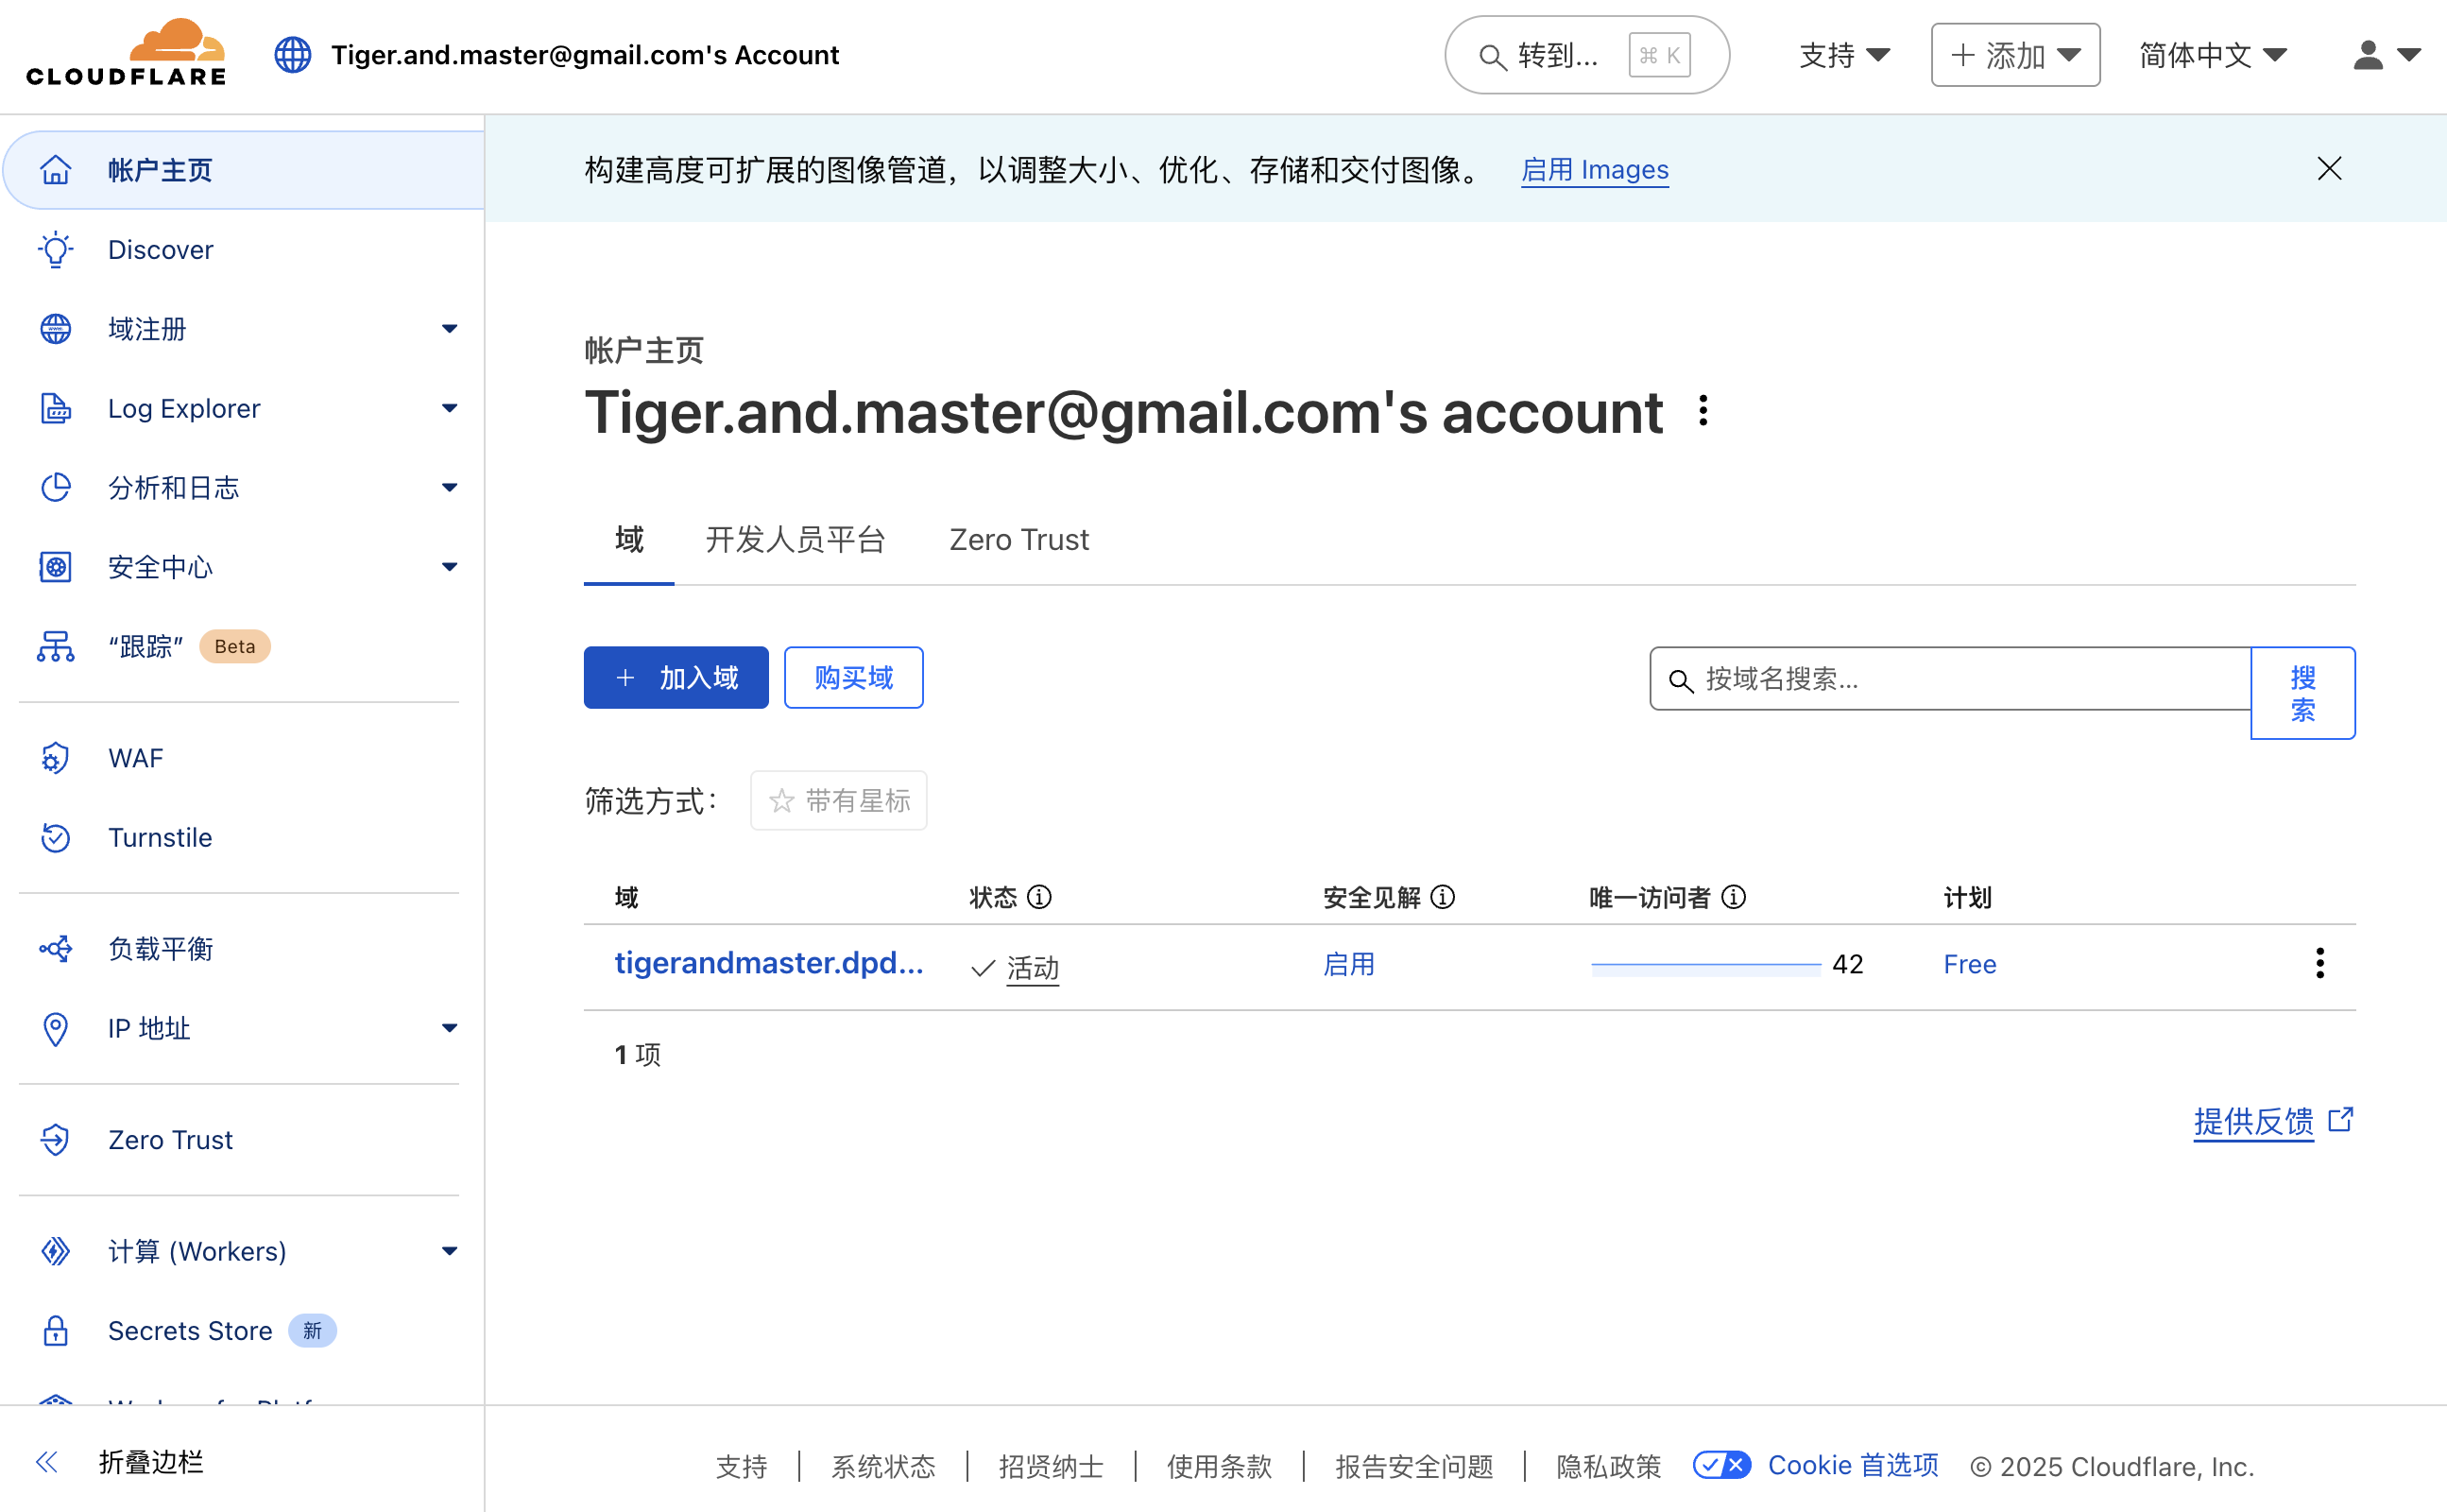Click the 计算 (Workers) icon
Image resolution: width=2447 pixels, height=1512 pixels.
(56, 1251)
